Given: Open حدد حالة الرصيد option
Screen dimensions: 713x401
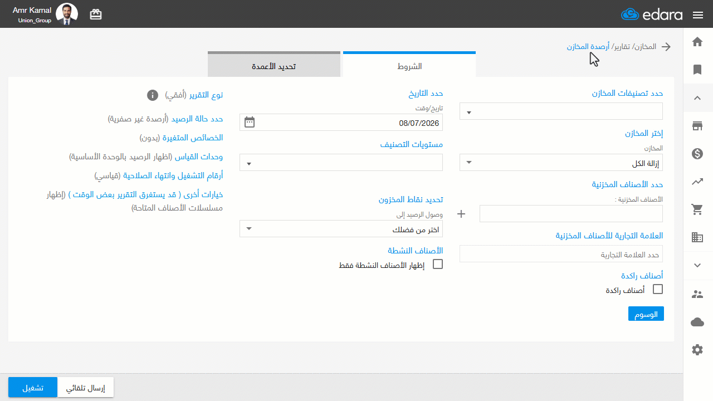Looking at the screenshot, I should click(x=197, y=119).
